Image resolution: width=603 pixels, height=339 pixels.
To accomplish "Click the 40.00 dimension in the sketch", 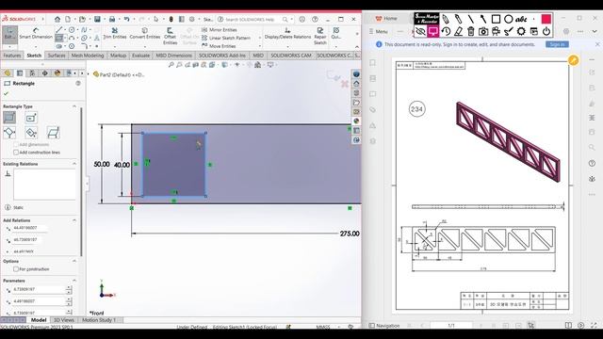I will coord(122,165).
